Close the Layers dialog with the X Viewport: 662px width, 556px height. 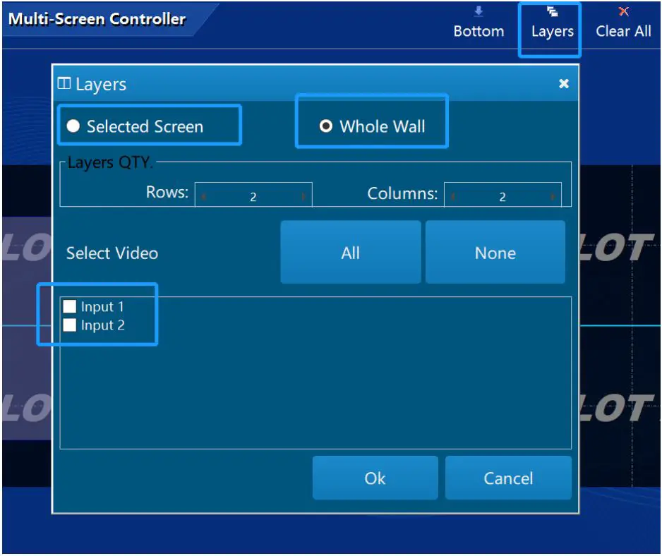click(563, 83)
